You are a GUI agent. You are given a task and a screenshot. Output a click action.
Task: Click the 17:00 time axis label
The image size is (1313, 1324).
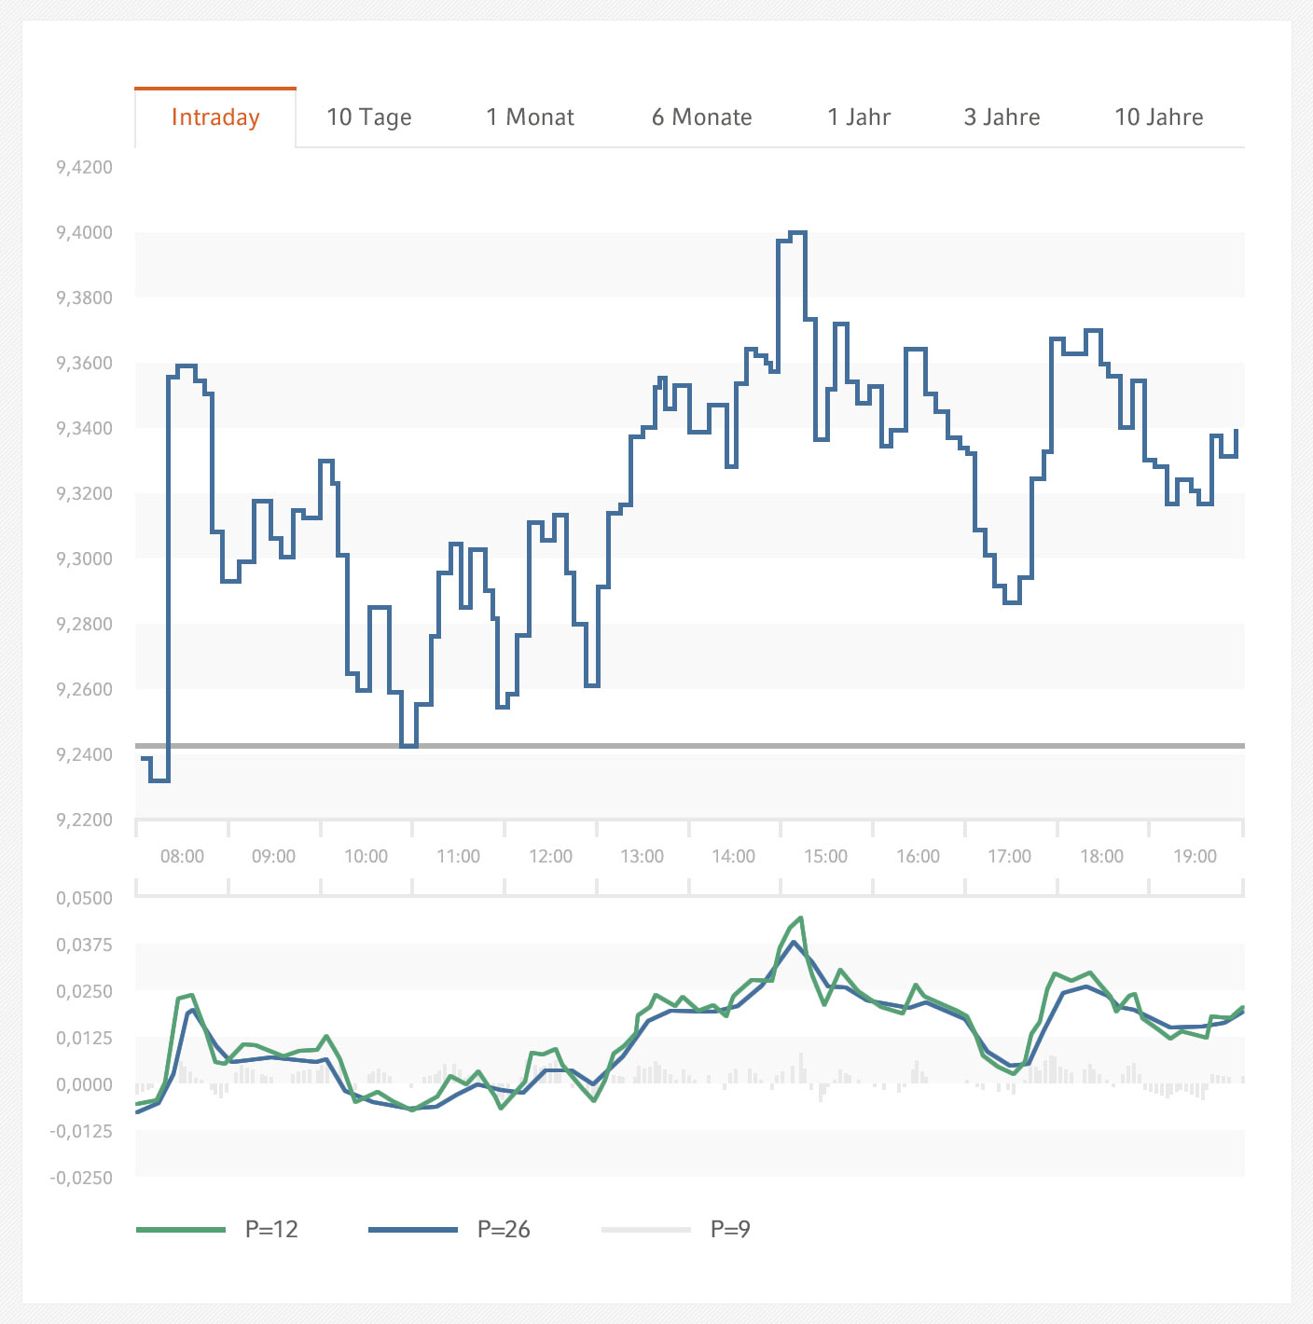point(1009,856)
